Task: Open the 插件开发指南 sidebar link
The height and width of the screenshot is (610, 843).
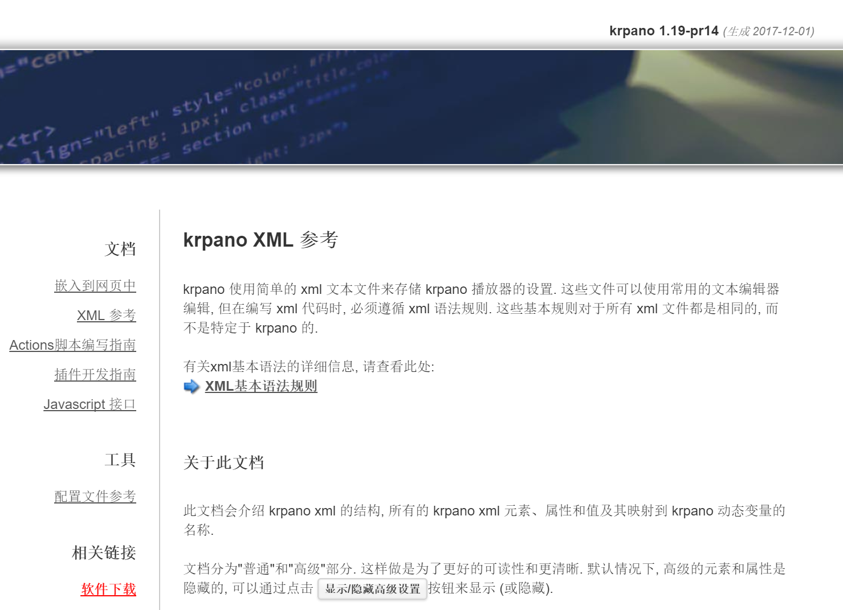Action: pyautogui.click(x=95, y=375)
